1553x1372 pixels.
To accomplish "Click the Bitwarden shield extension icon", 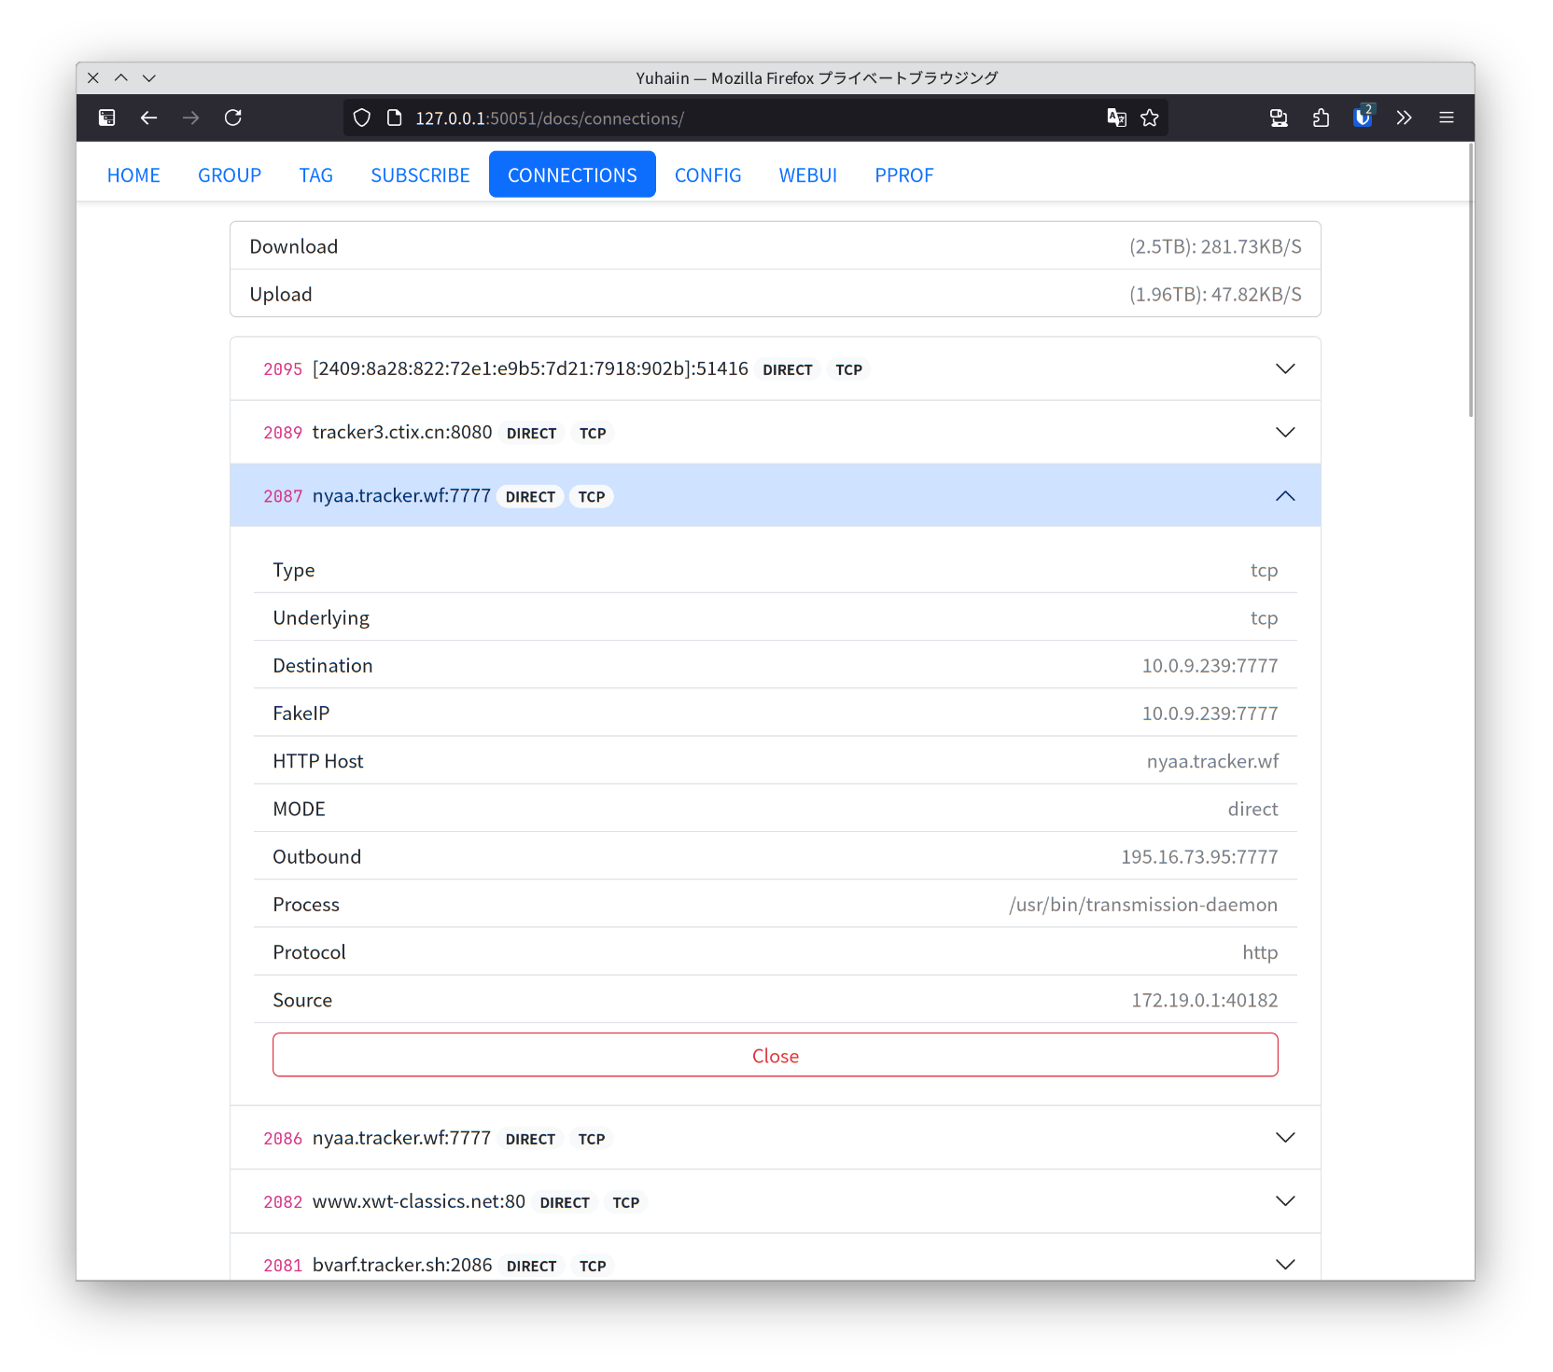I will click(1363, 117).
